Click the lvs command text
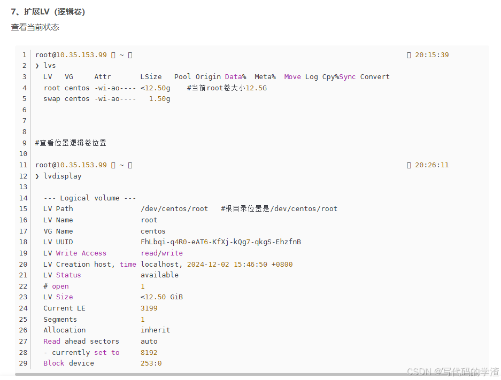This screenshot has width=501, height=380. 50,66
